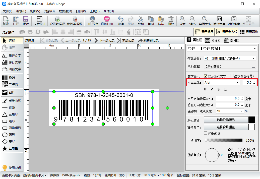
Task: Toggle underline U text style
Action: click(226, 89)
